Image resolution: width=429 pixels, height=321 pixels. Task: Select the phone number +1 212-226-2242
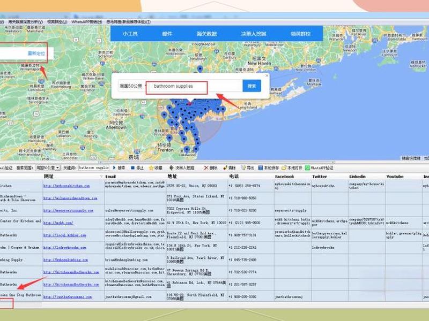243,248
